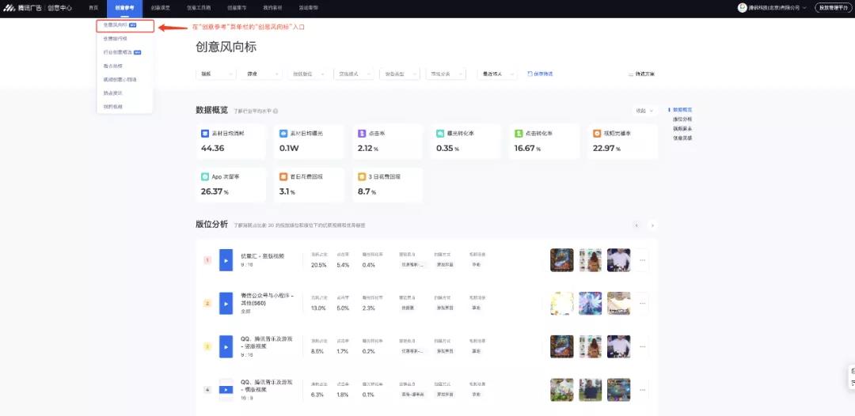Go to previous page of 版位分析
This screenshot has width=855, height=416.
(x=636, y=225)
